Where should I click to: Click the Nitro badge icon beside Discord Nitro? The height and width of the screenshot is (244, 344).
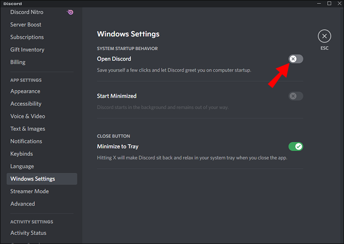click(71, 12)
